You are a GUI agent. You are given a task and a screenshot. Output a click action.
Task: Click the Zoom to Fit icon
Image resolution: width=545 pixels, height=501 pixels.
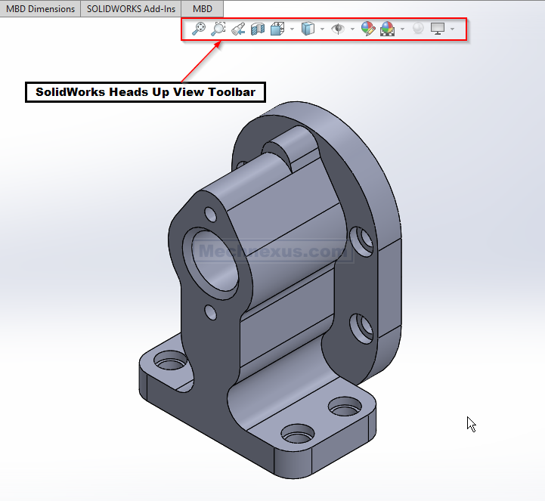pos(199,29)
